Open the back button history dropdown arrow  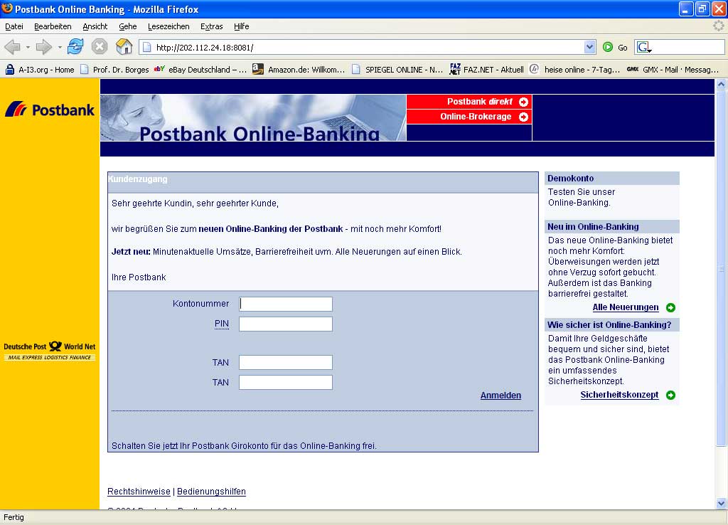tap(28, 47)
